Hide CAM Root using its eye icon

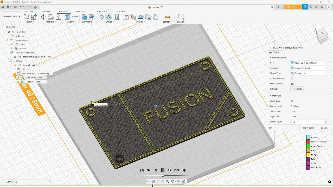coord(9,32)
